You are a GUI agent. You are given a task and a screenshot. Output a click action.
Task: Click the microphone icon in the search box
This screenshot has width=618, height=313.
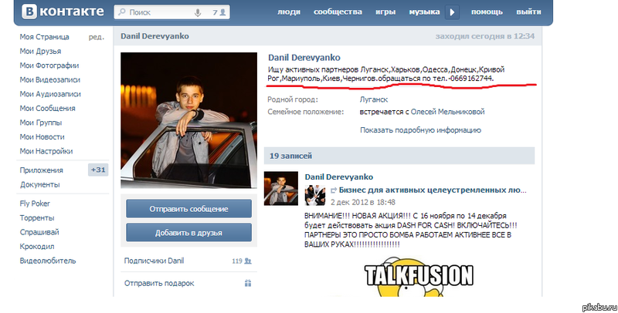pos(199,12)
